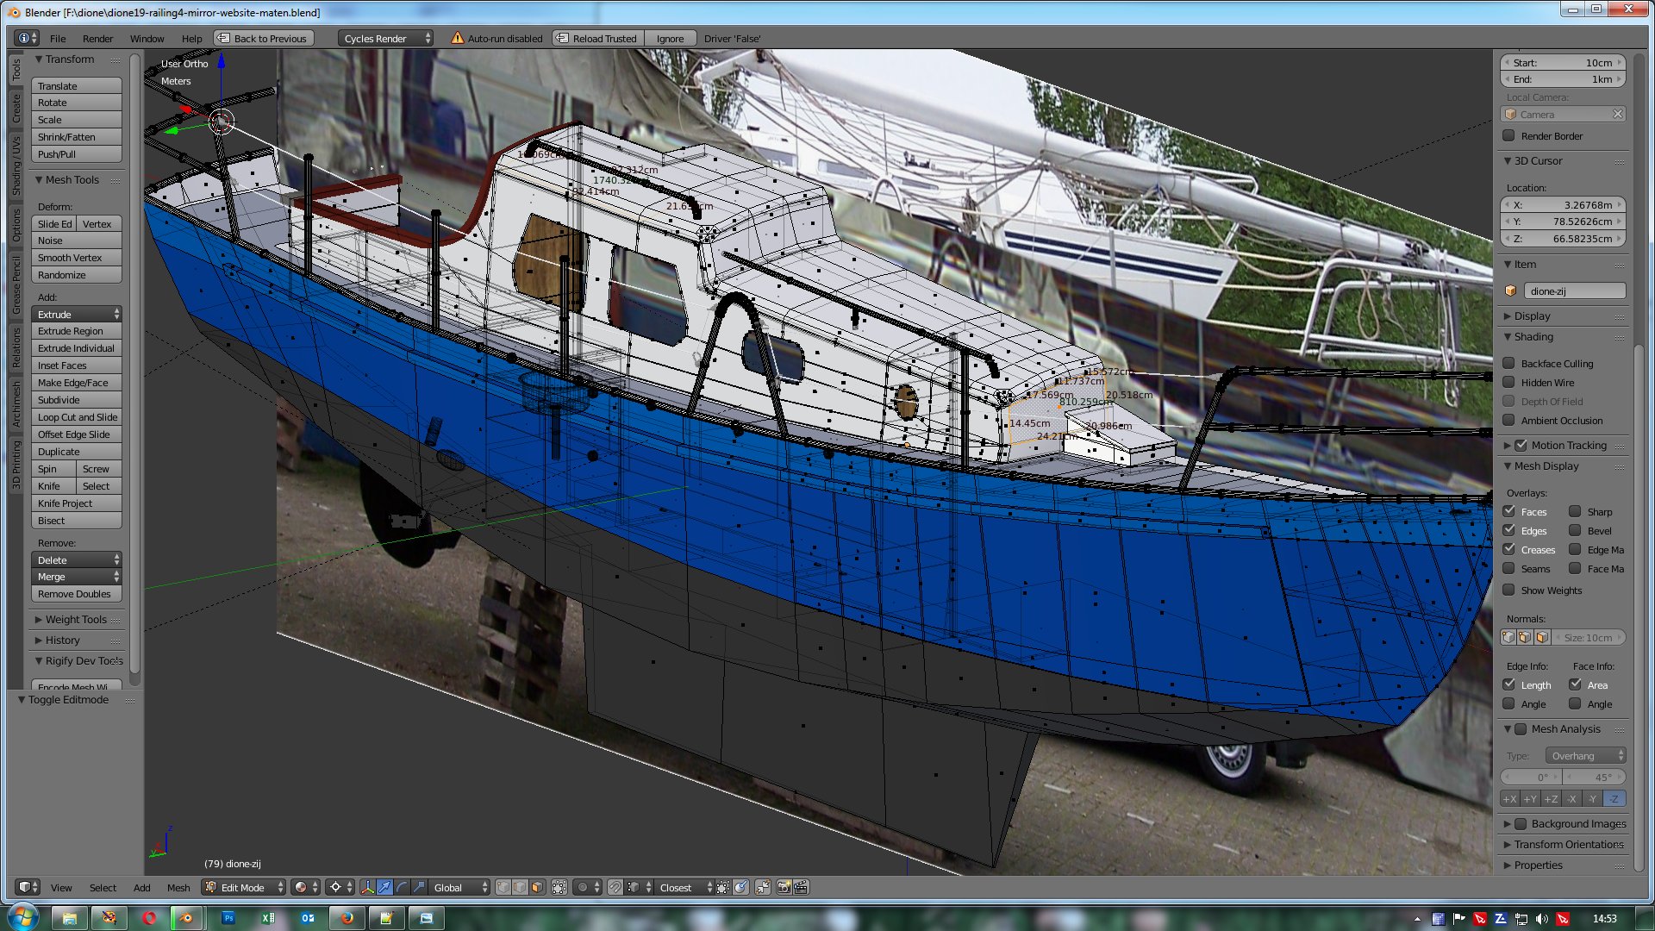The width and height of the screenshot is (1655, 931).
Task: Click the OpenGL render camera icon
Action: coord(784,887)
